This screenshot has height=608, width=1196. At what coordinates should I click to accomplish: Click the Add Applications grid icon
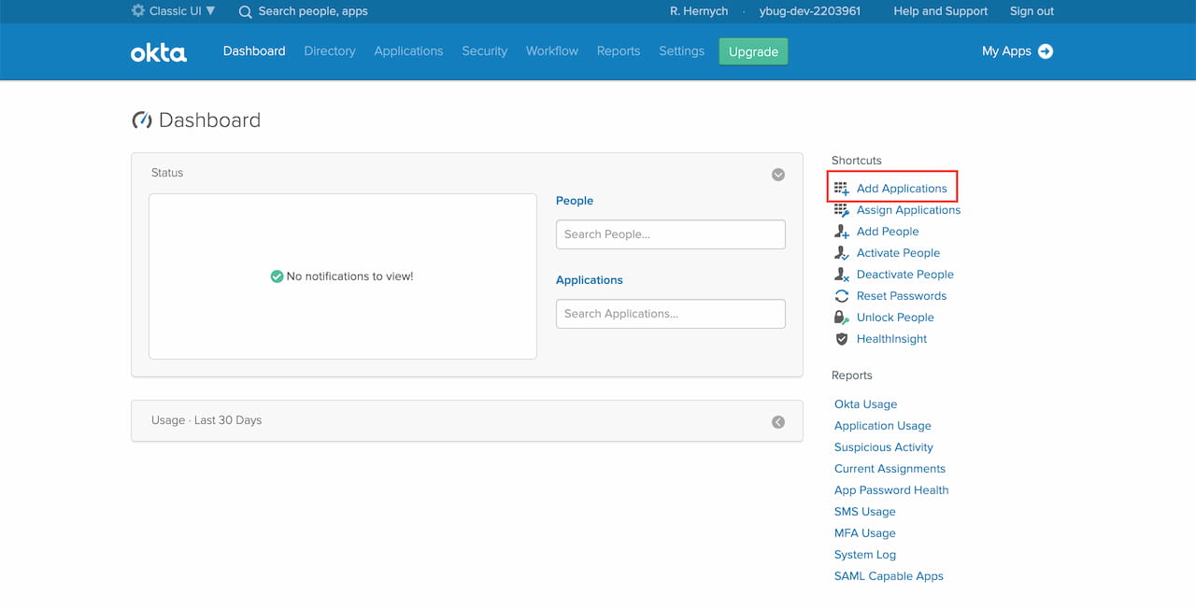tap(842, 189)
